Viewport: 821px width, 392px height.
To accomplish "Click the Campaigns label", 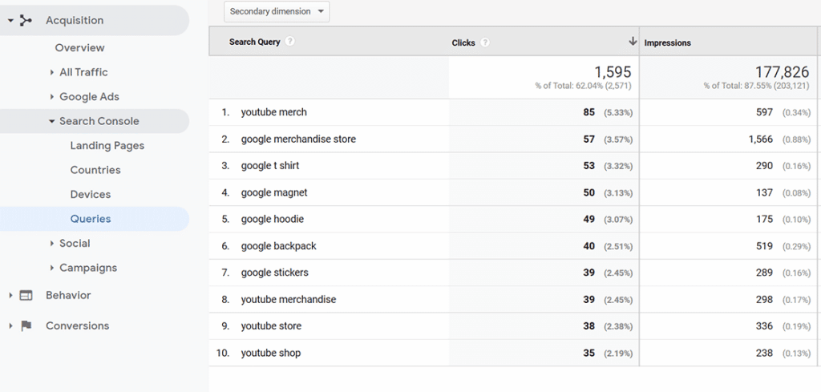I will click(88, 268).
